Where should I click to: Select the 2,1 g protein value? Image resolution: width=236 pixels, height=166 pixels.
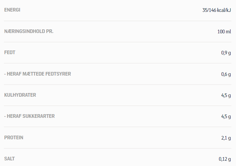[226, 138]
